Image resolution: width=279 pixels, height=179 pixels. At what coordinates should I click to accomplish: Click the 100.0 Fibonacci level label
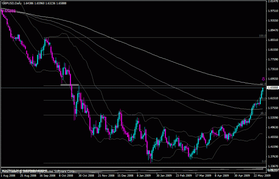(262, 36)
